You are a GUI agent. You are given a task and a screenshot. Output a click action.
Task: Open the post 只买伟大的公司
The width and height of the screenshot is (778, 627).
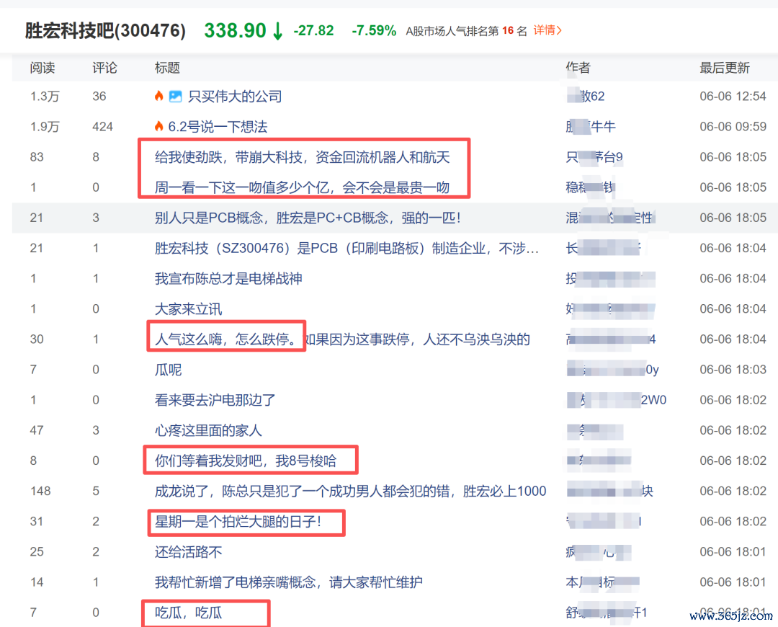pyautogui.click(x=235, y=97)
